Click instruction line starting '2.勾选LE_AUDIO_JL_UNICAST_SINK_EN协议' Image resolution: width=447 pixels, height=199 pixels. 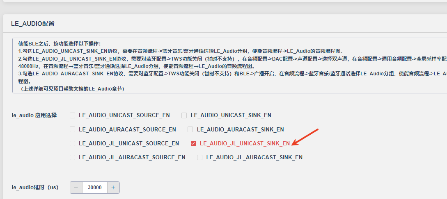(232, 59)
